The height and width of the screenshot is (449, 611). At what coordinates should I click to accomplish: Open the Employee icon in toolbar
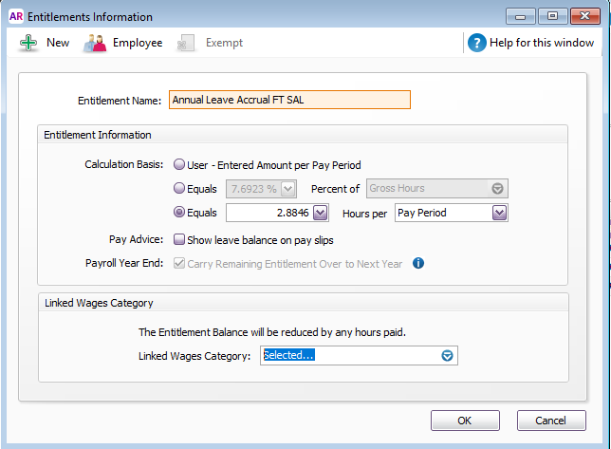[x=95, y=43]
